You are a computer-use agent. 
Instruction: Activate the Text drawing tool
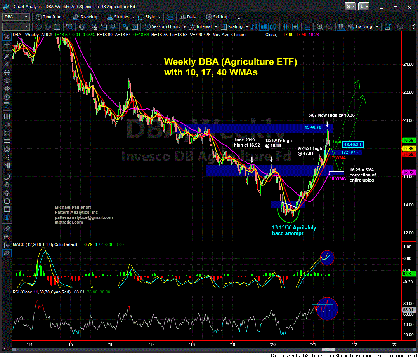[7, 218]
